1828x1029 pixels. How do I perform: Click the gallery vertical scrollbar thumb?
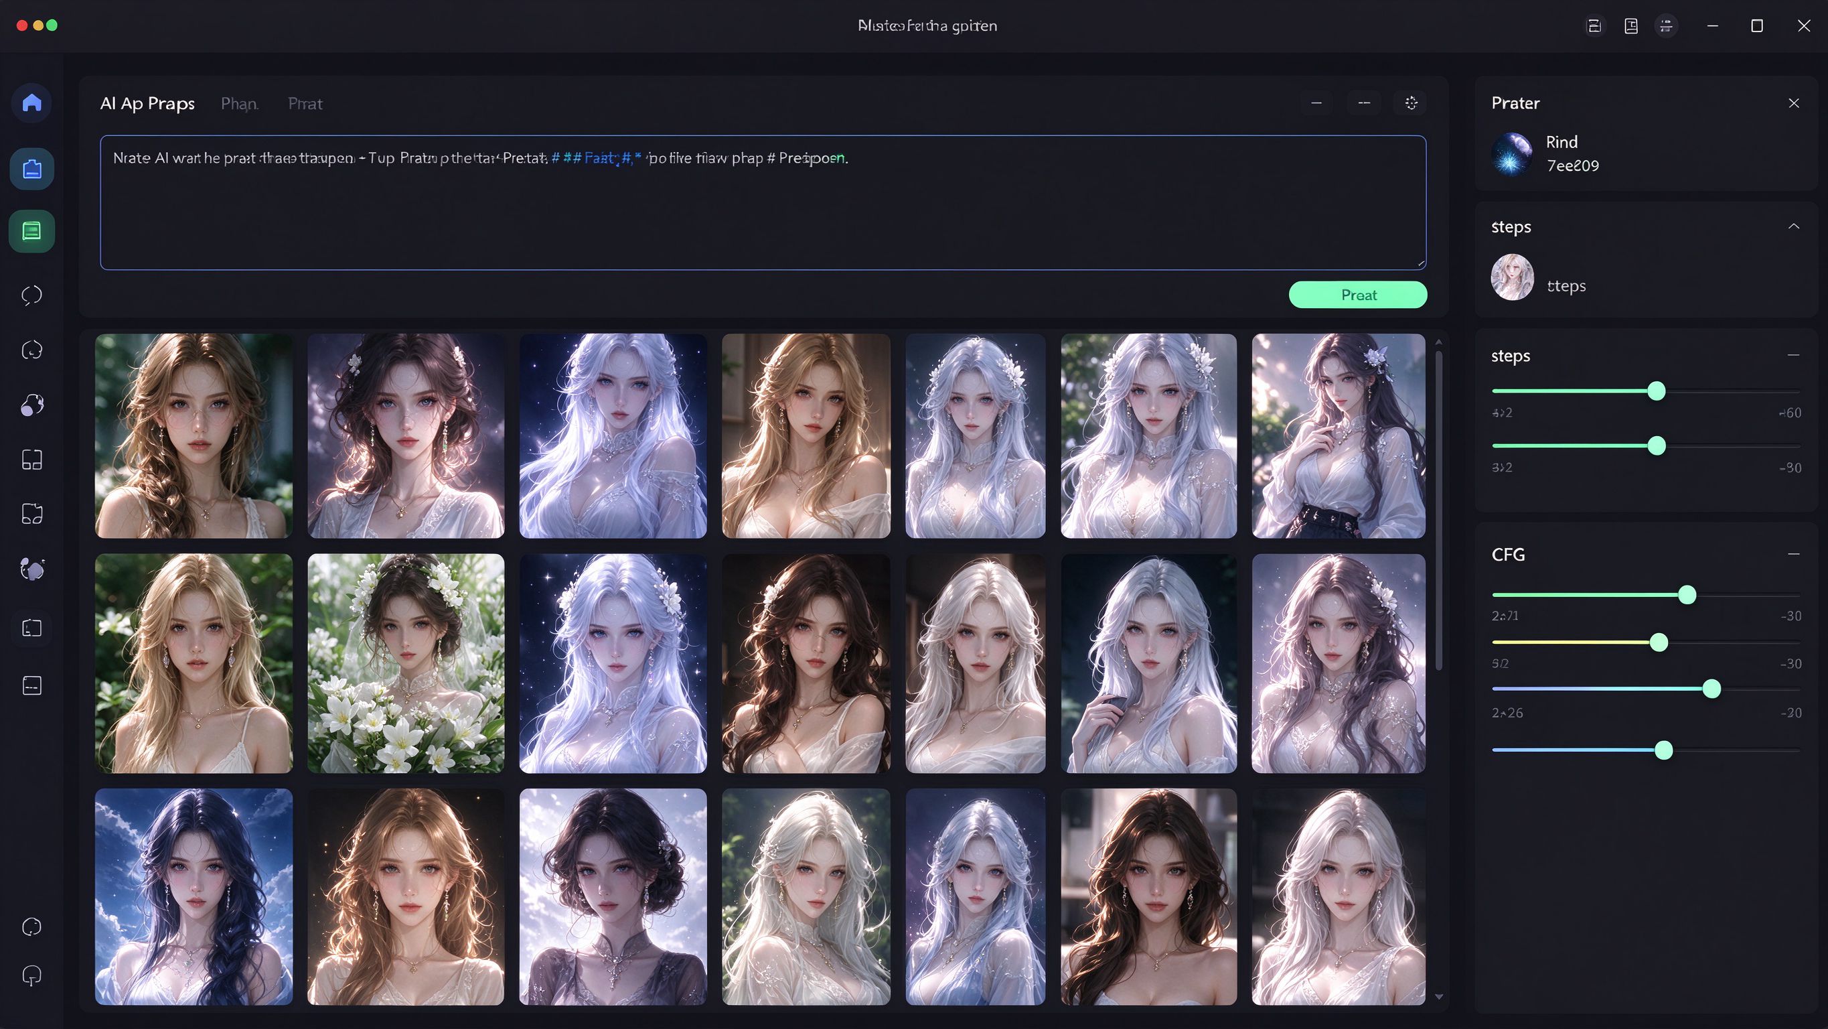[1439, 510]
